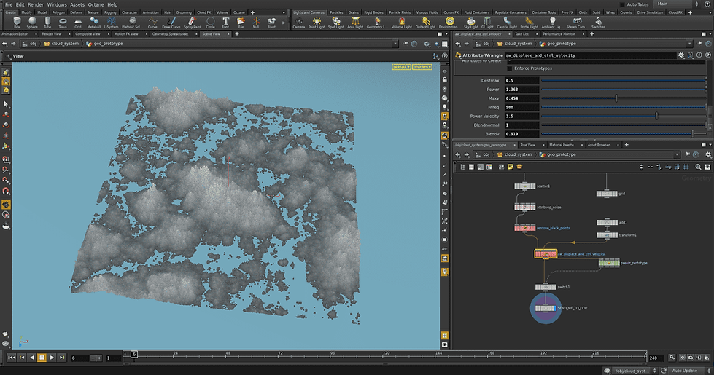
Task: Open the File menu
Action: click(9, 4)
